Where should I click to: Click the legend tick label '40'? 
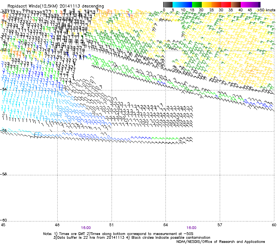tap(240, 10)
